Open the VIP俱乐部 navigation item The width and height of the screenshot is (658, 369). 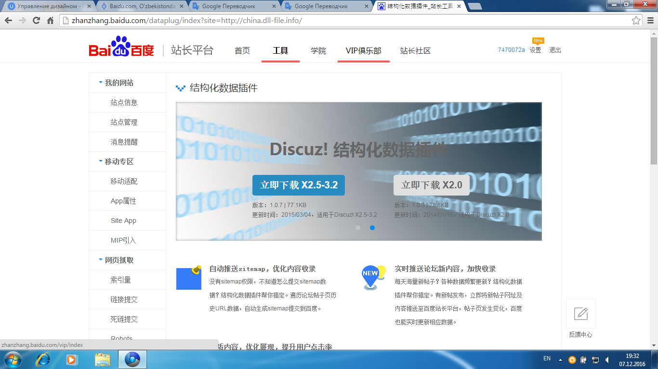point(364,50)
